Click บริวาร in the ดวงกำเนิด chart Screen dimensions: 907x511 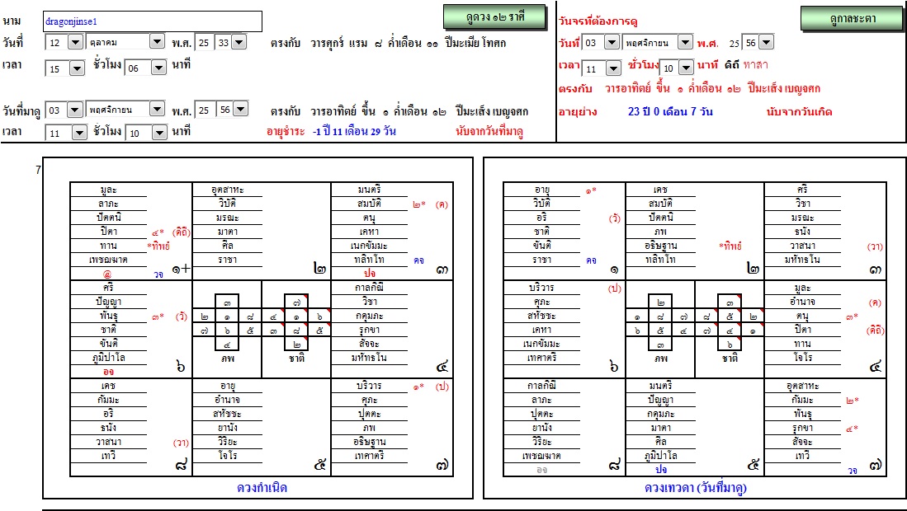[369, 386]
